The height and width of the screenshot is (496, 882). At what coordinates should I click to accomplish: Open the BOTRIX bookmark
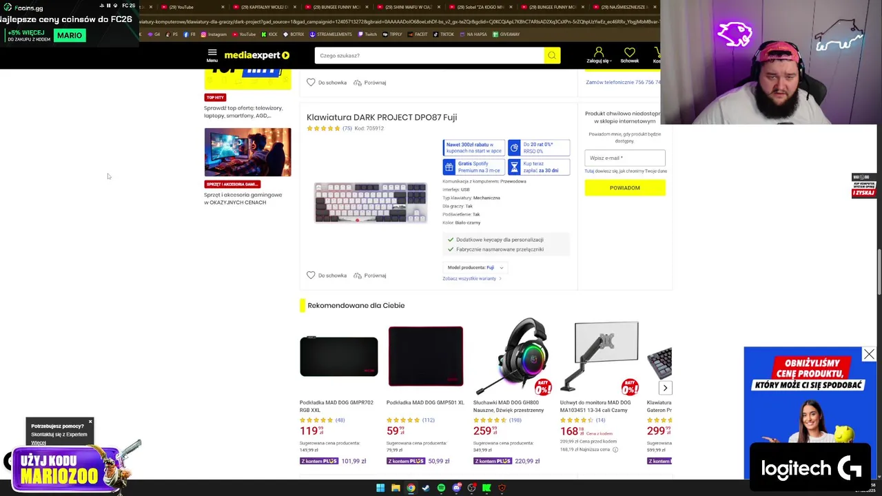294,34
